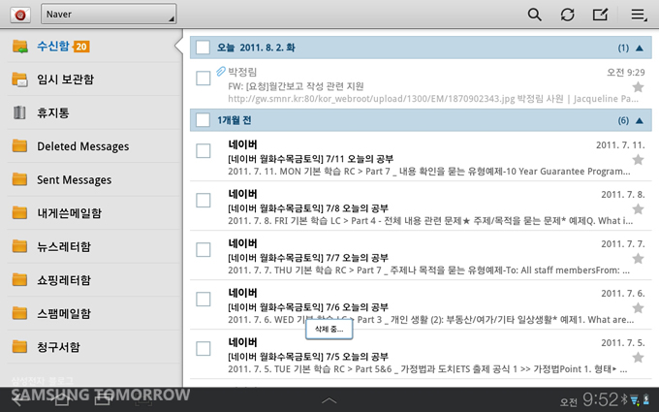Compose new email via pencil icon
This screenshot has width=659, height=412.
pos(600,15)
